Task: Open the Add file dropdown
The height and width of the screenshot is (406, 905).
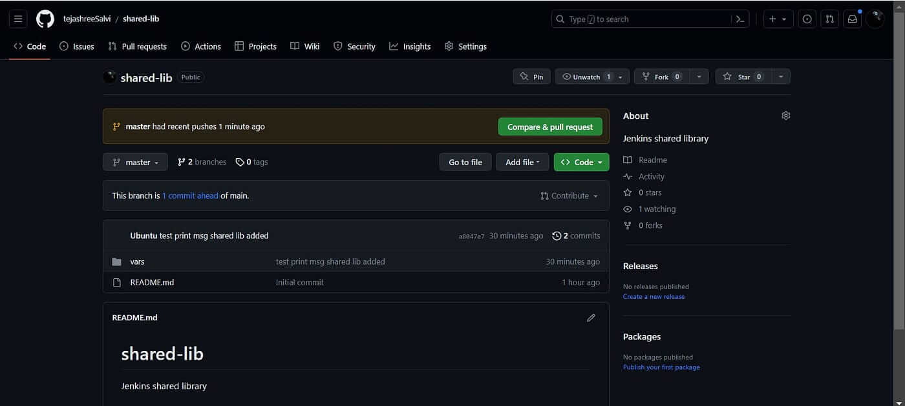Action: [x=522, y=162]
